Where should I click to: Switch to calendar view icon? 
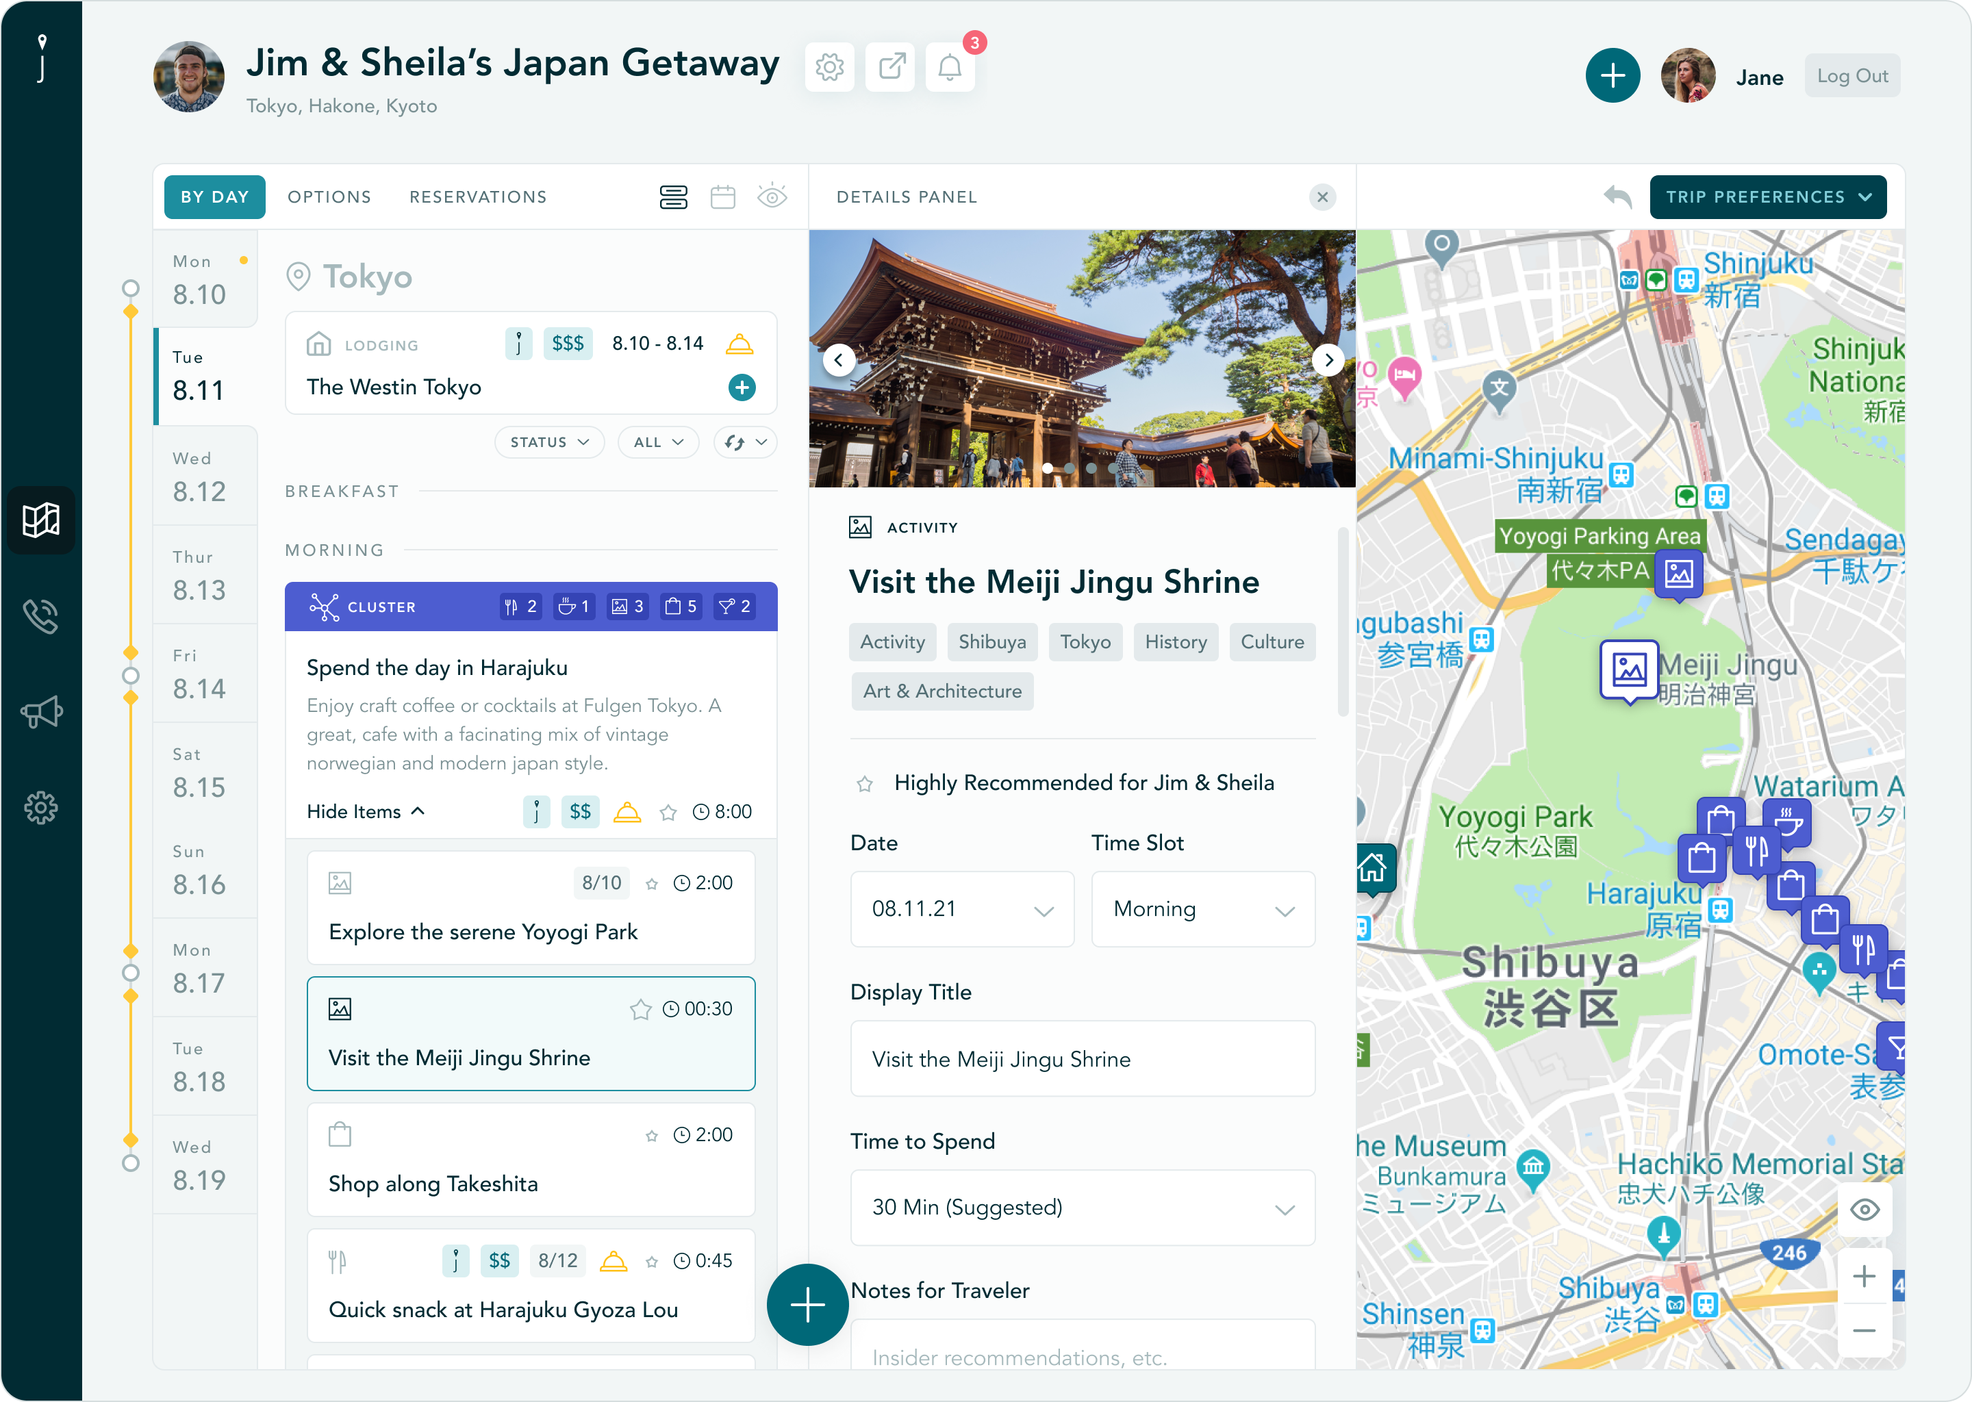722,197
